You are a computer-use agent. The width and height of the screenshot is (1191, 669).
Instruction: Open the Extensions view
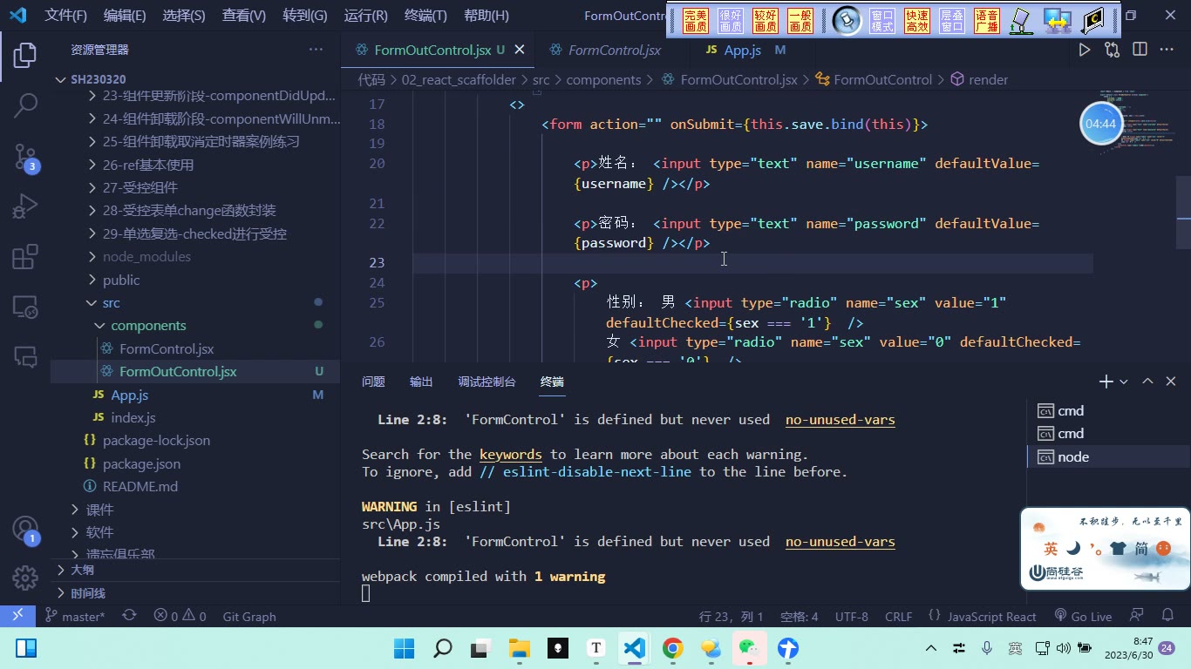[25, 257]
